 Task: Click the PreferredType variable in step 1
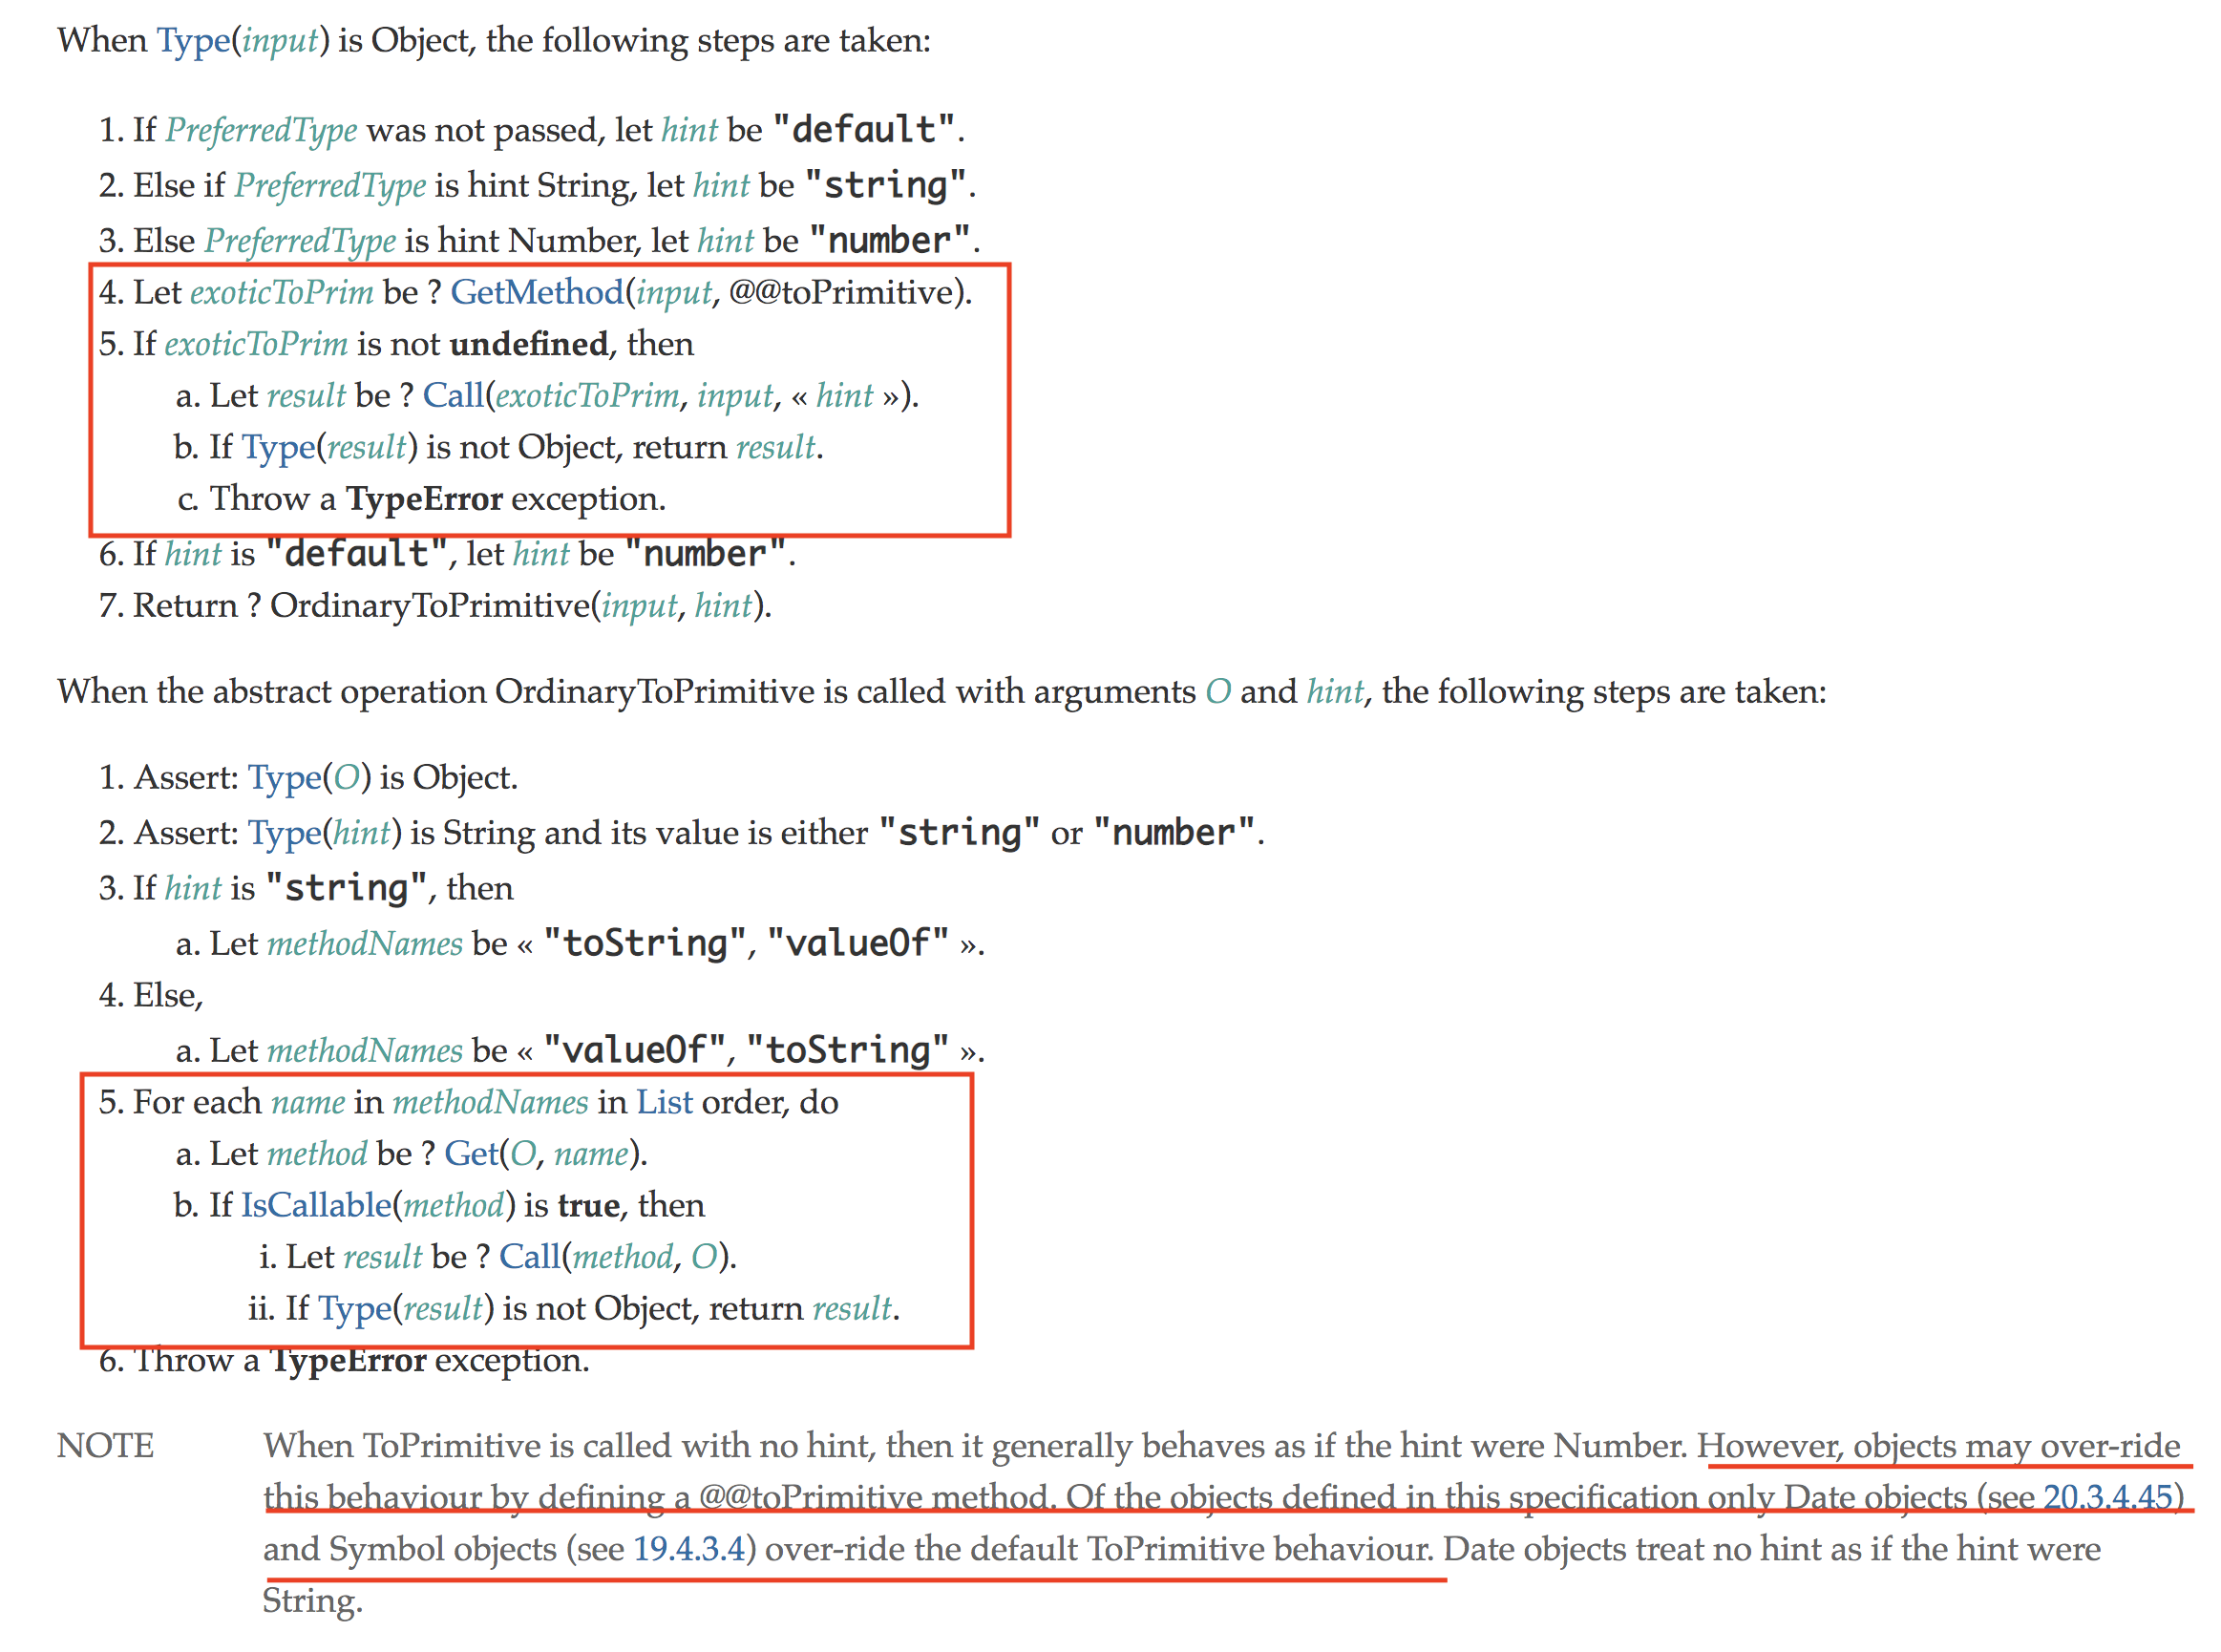click(261, 130)
